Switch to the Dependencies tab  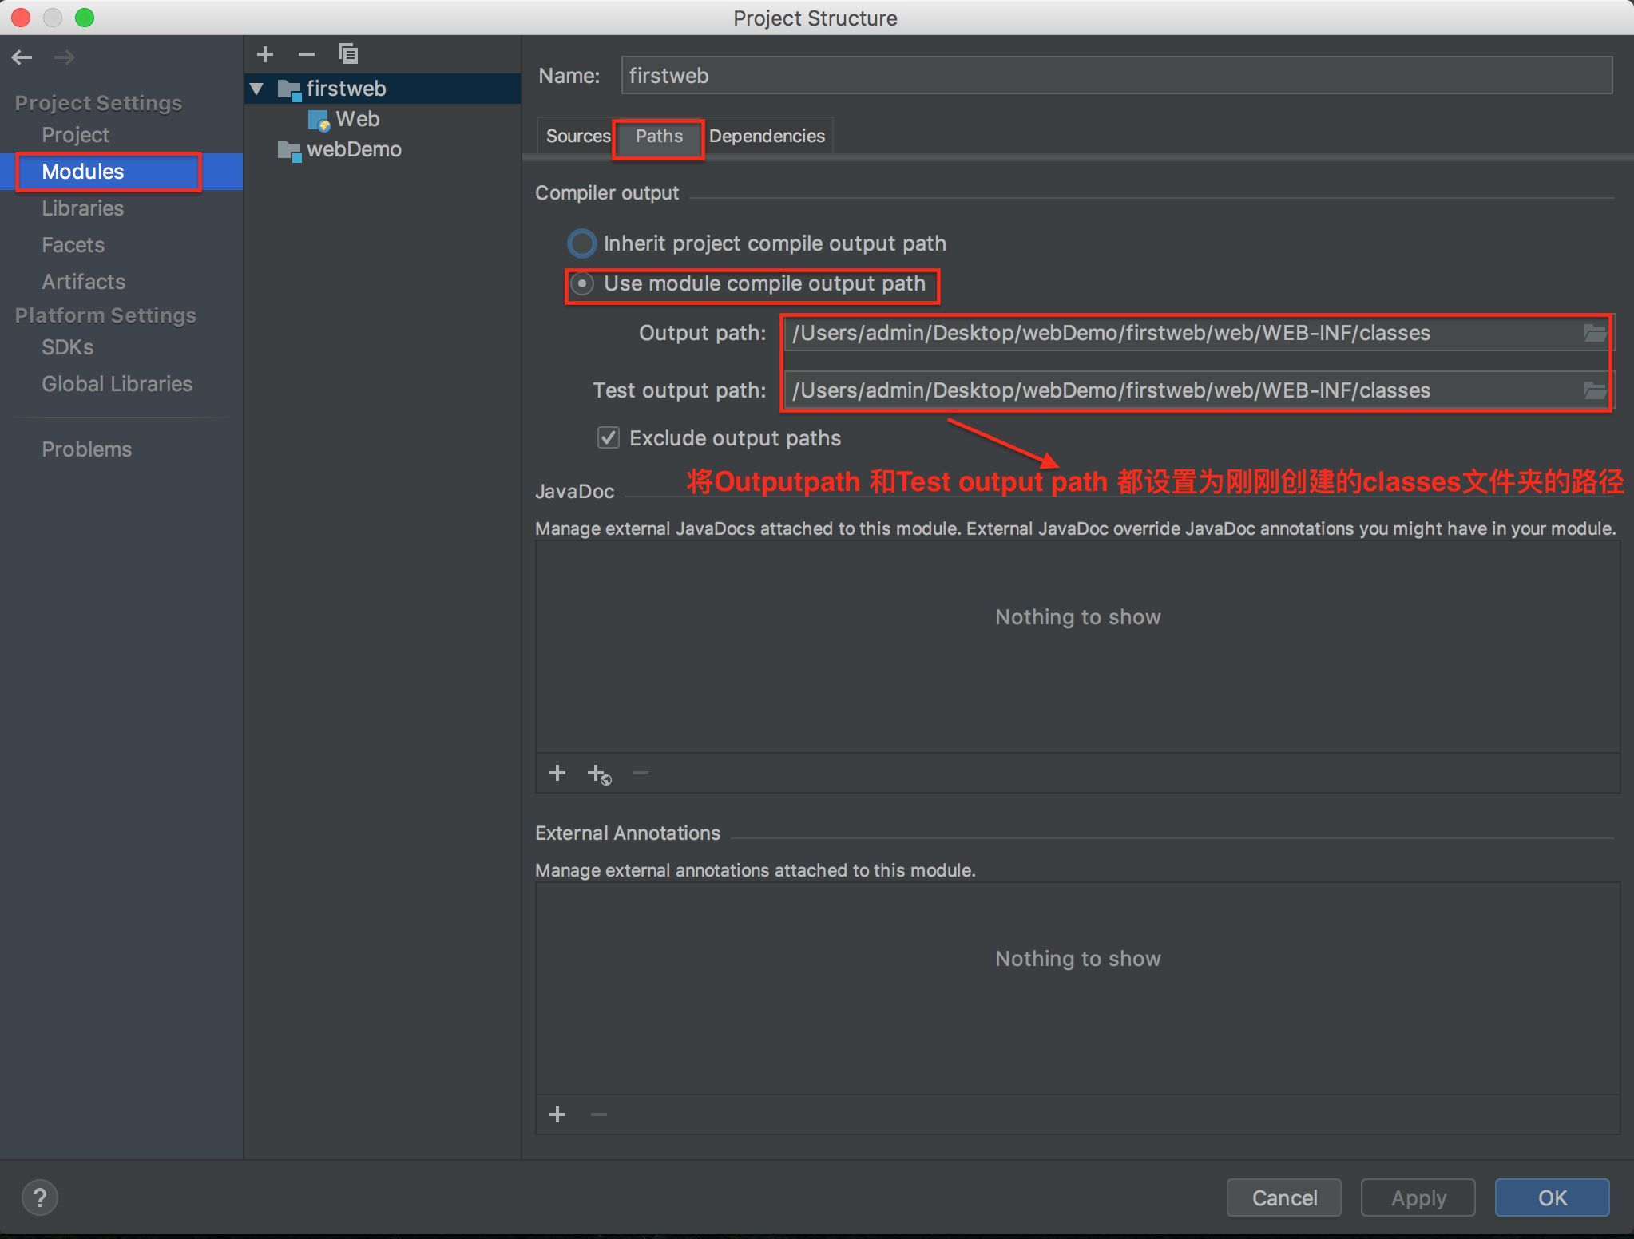click(x=767, y=136)
